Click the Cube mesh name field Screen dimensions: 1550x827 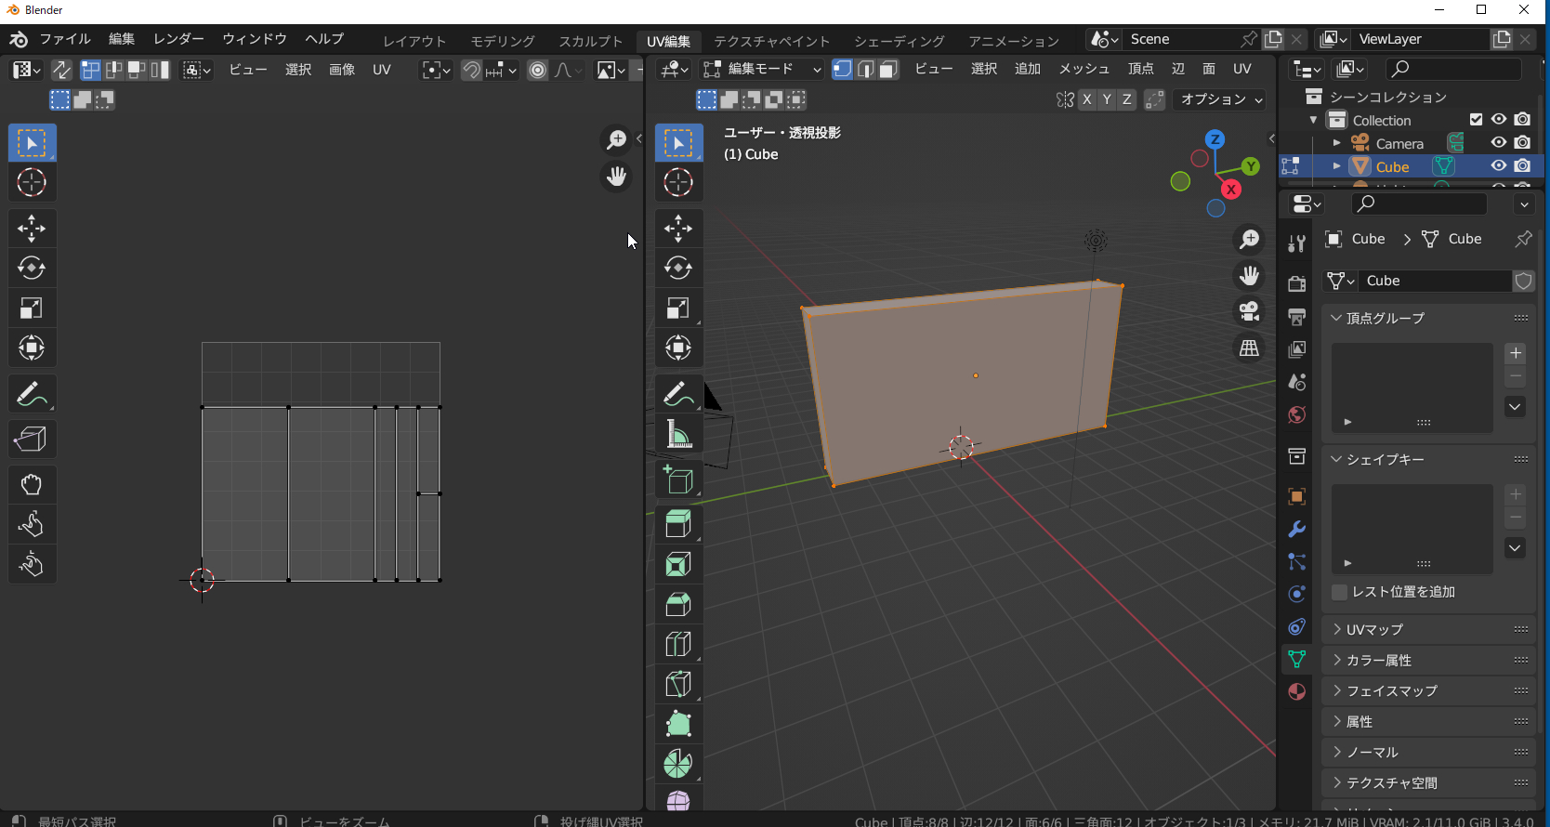[x=1433, y=281]
